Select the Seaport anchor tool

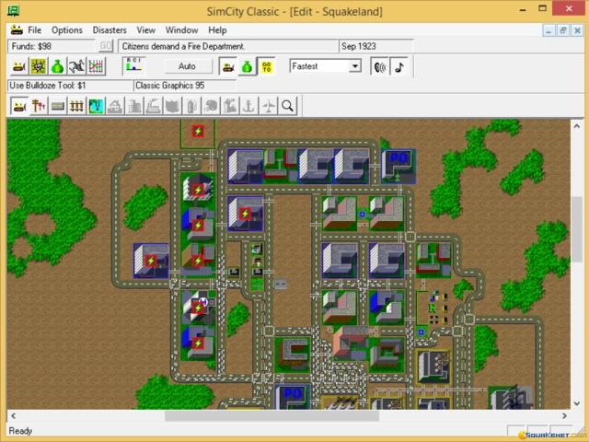[x=249, y=106]
